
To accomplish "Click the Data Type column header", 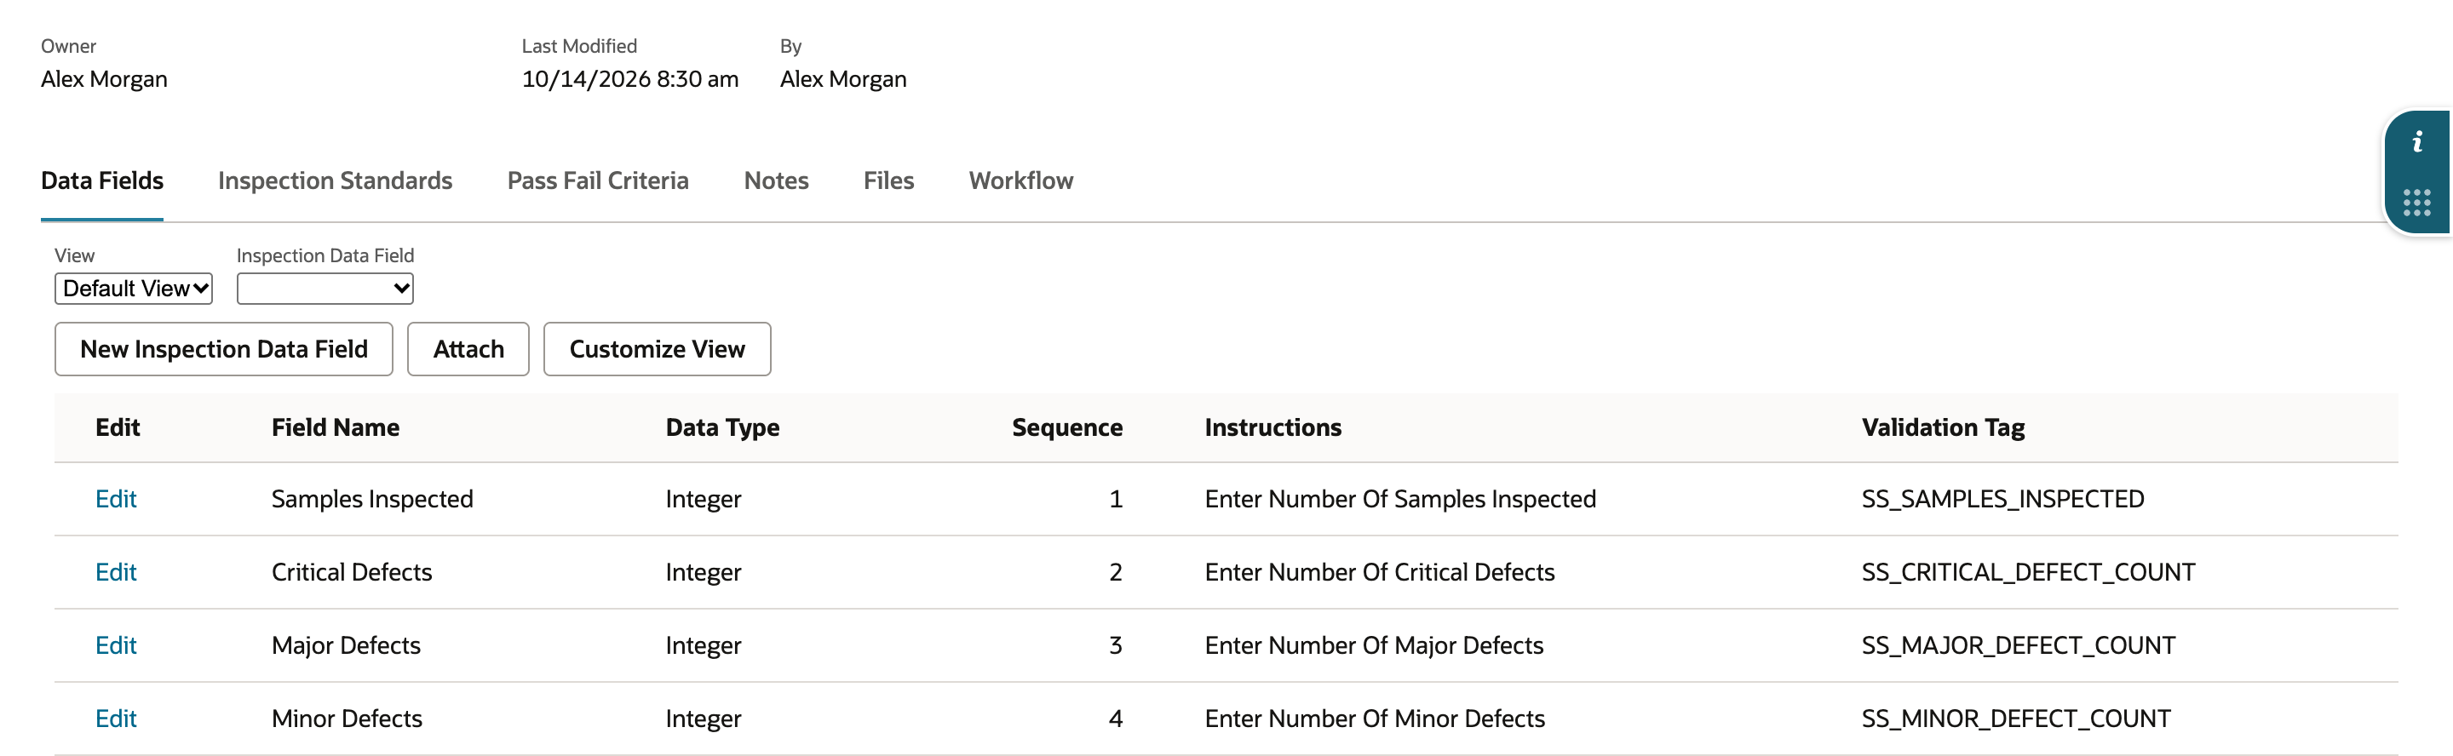I will pyautogui.click(x=723, y=427).
